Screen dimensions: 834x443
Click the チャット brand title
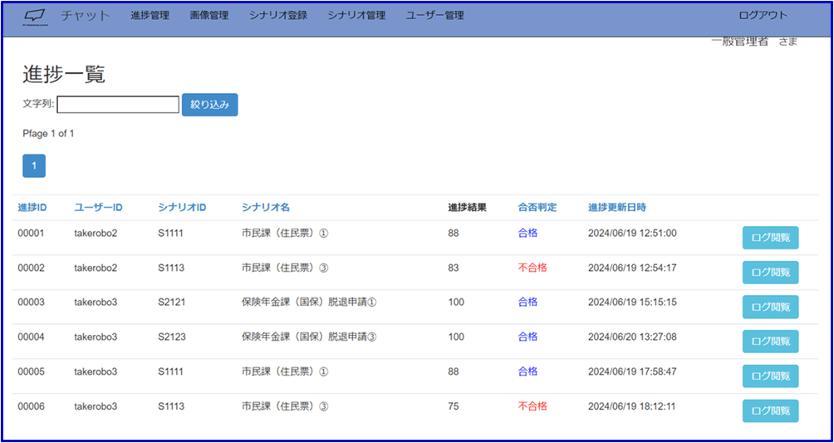85,16
